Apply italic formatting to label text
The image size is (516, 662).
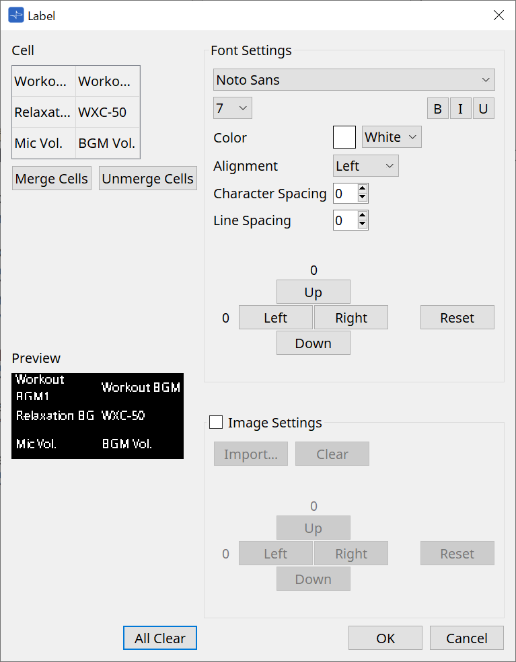[x=460, y=108]
